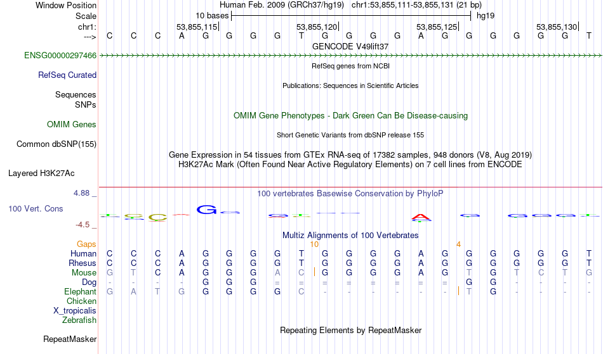Viewport: 603px width, 354px height.
Task: Click the orange gap count 10
Action: pyautogui.click(x=314, y=244)
